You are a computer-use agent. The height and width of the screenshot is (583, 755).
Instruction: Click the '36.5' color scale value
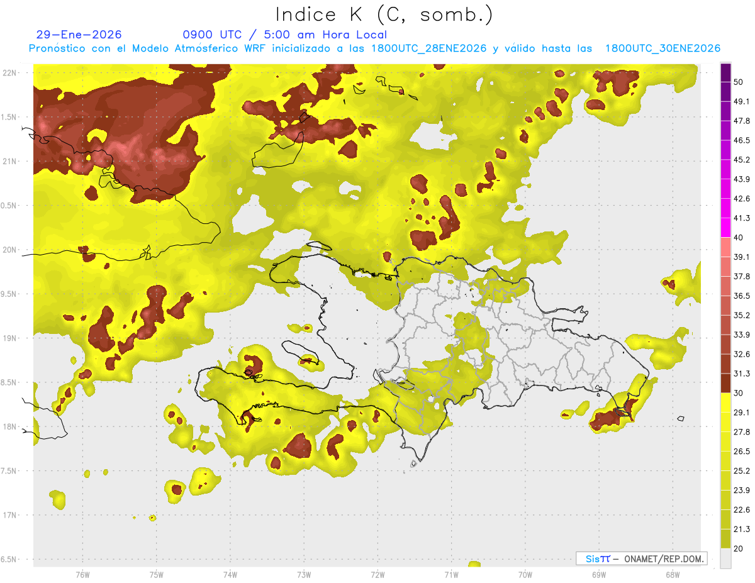pos(742,296)
